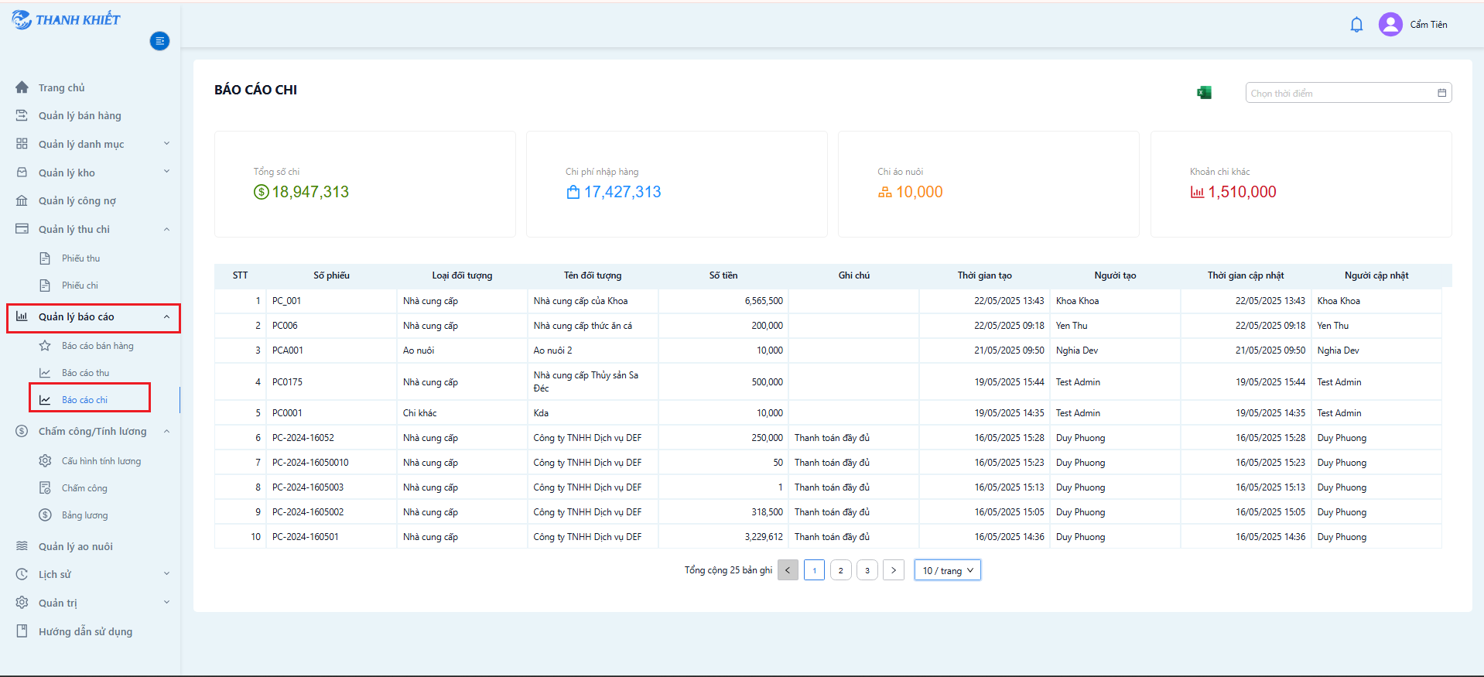Click previous page arrow
Screen dimensions: 1484x677
pyautogui.click(x=788, y=570)
